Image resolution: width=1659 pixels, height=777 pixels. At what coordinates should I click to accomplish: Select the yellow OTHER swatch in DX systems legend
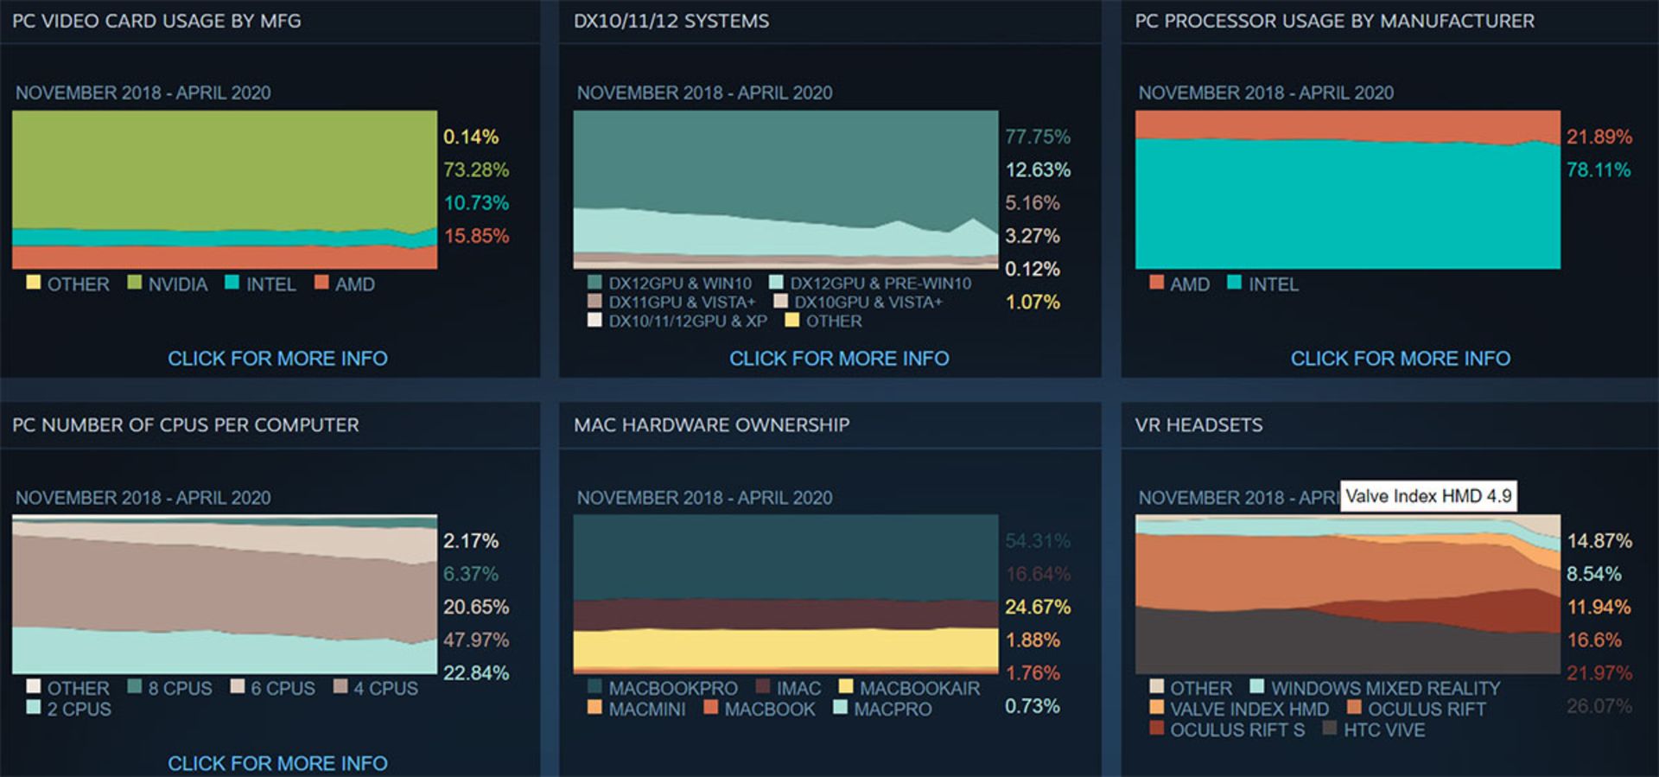click(791, 321)
